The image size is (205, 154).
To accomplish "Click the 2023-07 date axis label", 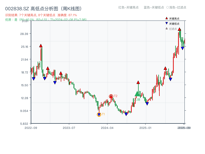I will [69, 128].
